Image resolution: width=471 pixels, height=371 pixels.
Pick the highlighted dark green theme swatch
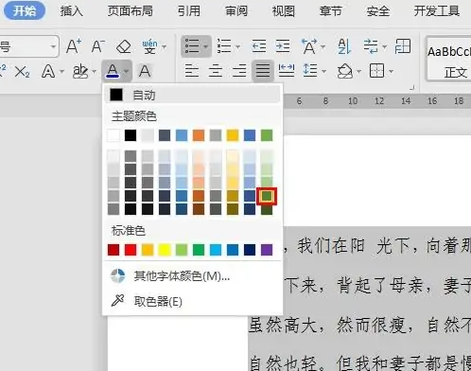coord(267,196)
